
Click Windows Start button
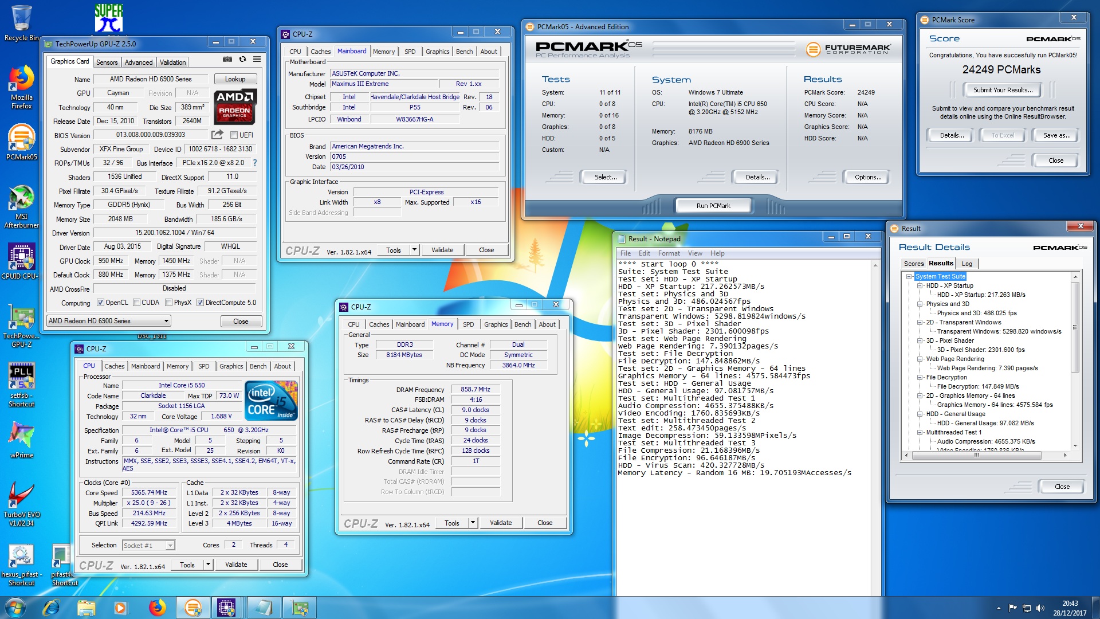point(15,607)
